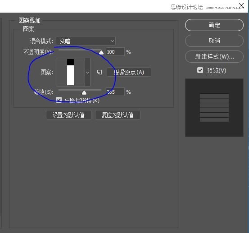
Task: Click the 缩放 slider handle
Action: click(84, 92)
